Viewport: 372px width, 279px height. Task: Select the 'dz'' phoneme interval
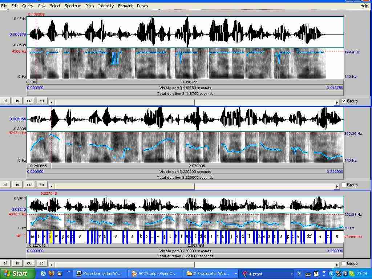(309, 236)
